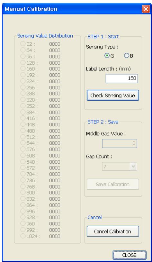Select the 192 sensing value radio button
This screenshot has height=262, width=152.
(23, 75)
